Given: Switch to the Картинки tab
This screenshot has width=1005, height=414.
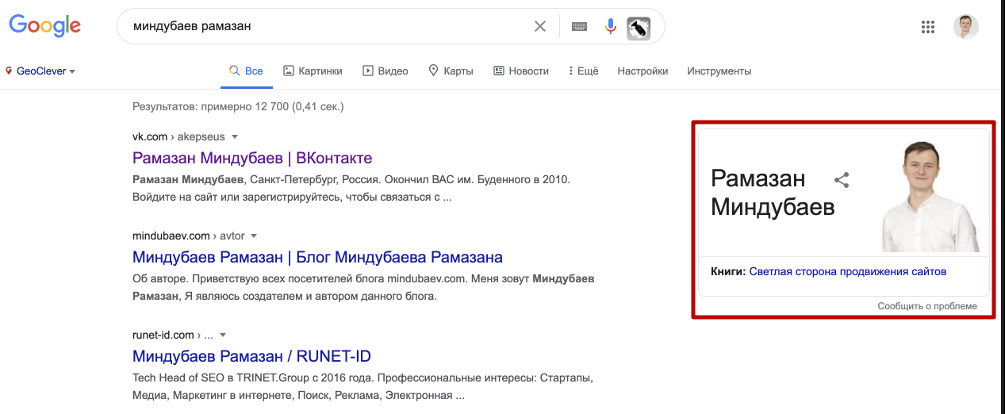Looking at the screenshot, I should pos(313,71).
